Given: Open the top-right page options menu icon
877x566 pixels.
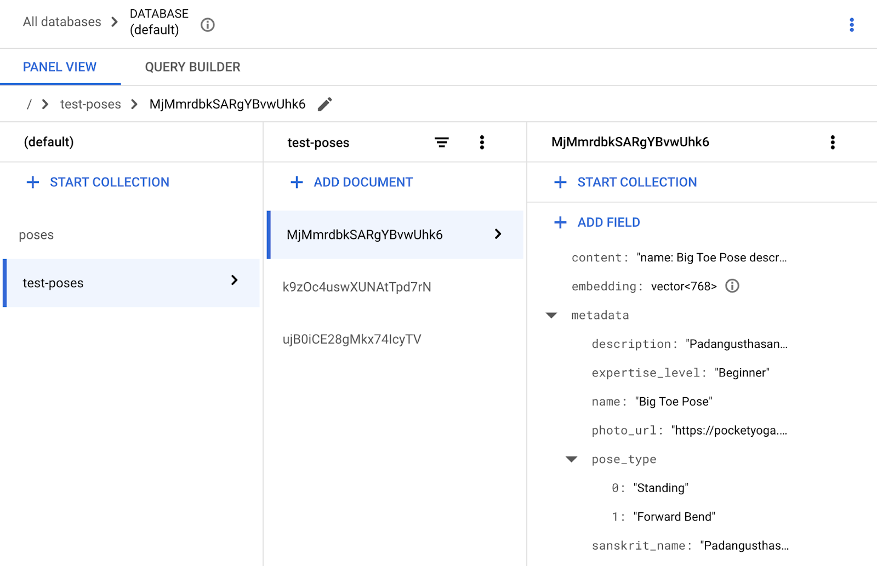Looking at the screenshot, I should click(851, 25).
